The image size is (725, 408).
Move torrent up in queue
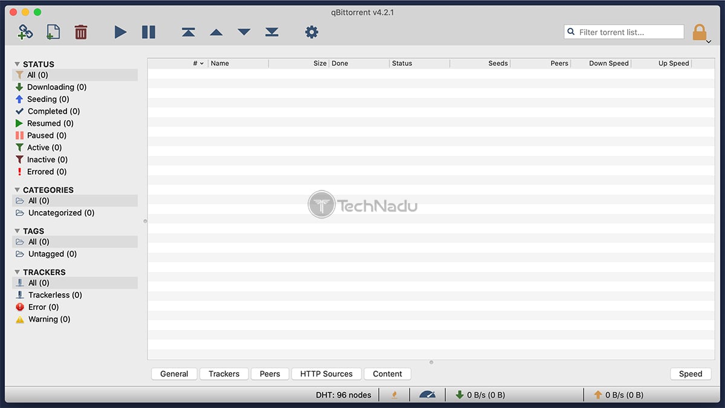click(216, 32)
